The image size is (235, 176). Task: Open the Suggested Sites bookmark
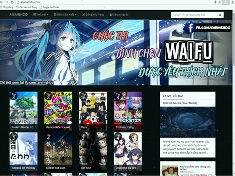point(49,7)
